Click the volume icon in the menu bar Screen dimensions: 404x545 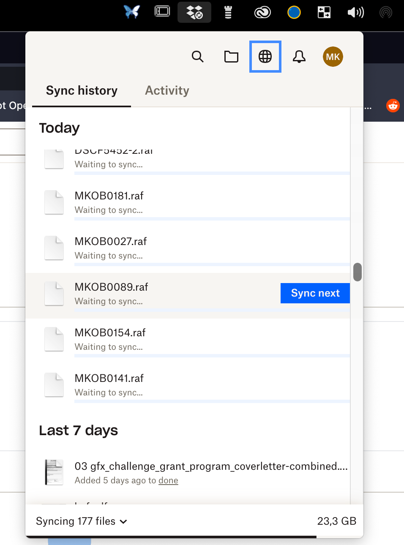(355, 12)
